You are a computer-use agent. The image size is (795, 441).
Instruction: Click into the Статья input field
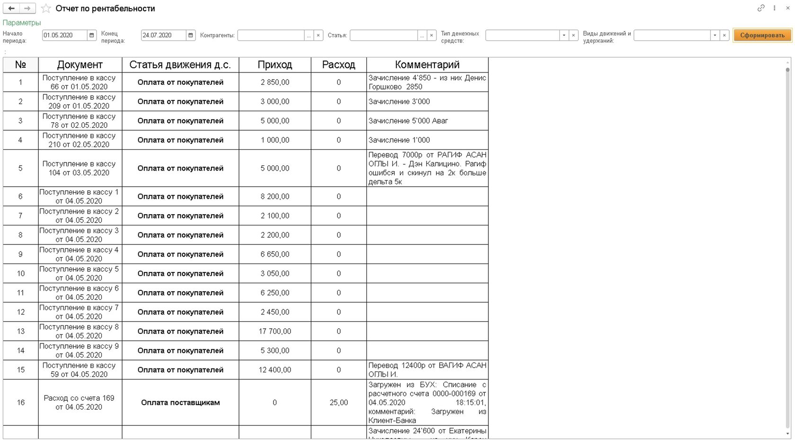[x=384, y=35]
